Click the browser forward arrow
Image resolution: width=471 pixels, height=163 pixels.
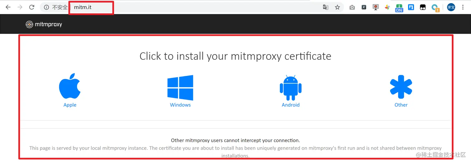(20, 7)
